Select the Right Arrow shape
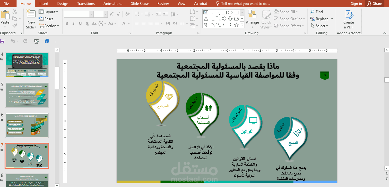This screenshot has height=187, width=389. (x=224, y=19)
